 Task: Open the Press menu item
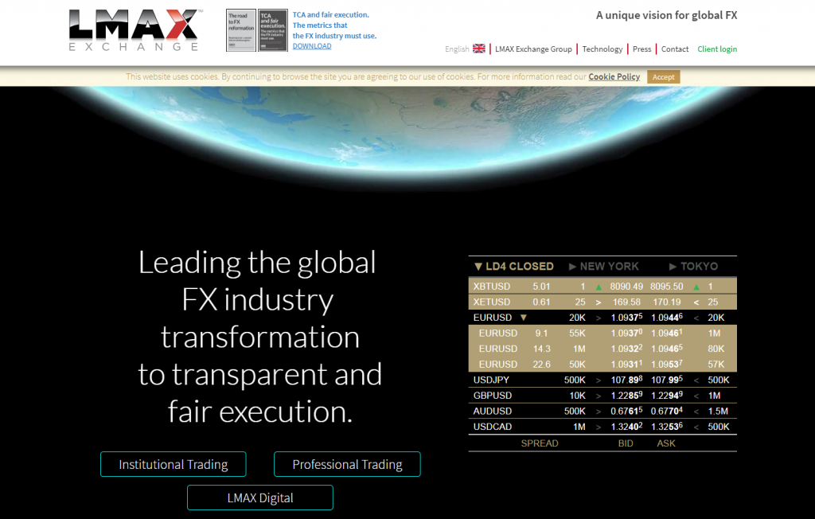tap(642, 49)
